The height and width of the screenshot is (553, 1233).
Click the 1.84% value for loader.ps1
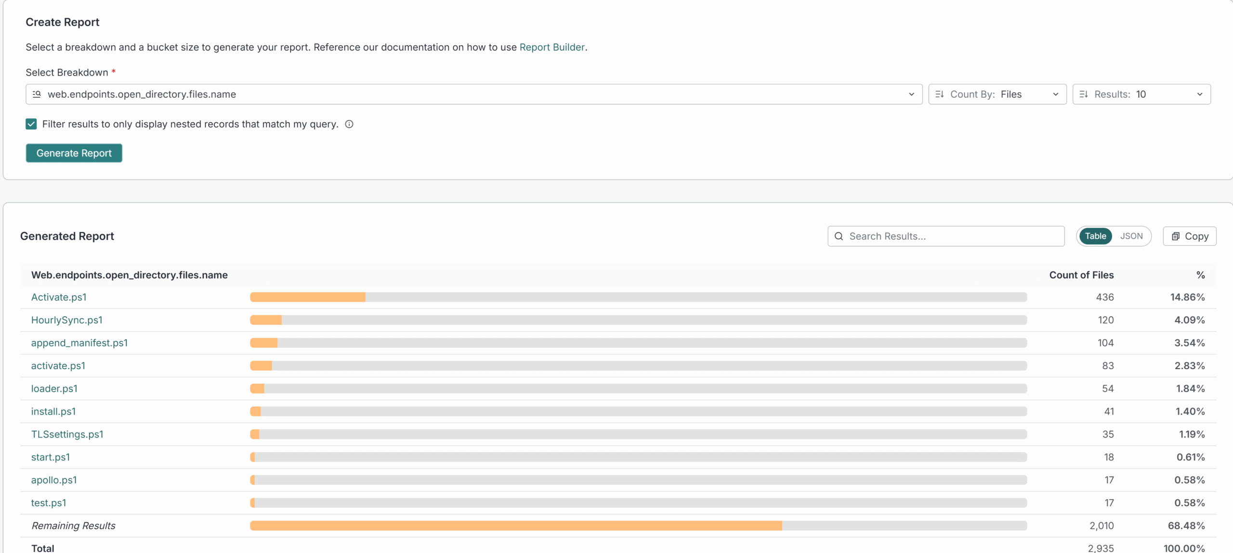coord(1190,388)
